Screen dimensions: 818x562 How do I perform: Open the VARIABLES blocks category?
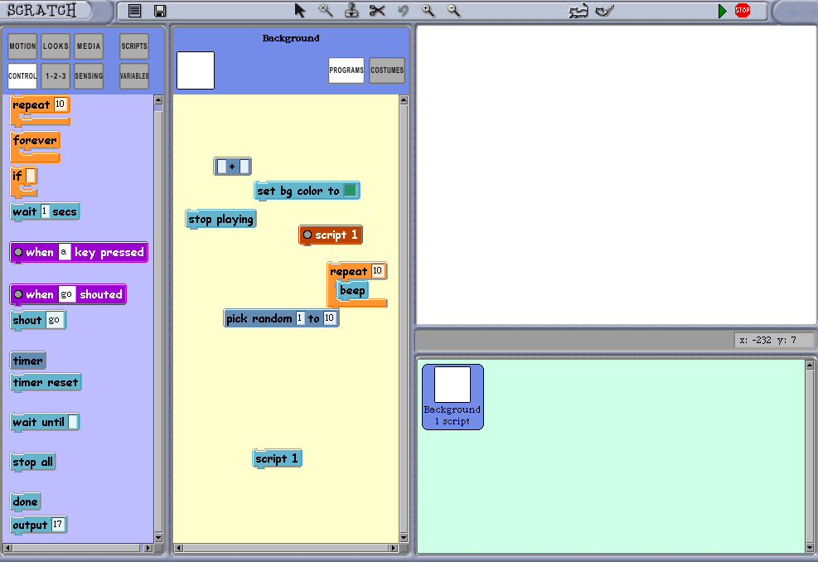[134, 76]
